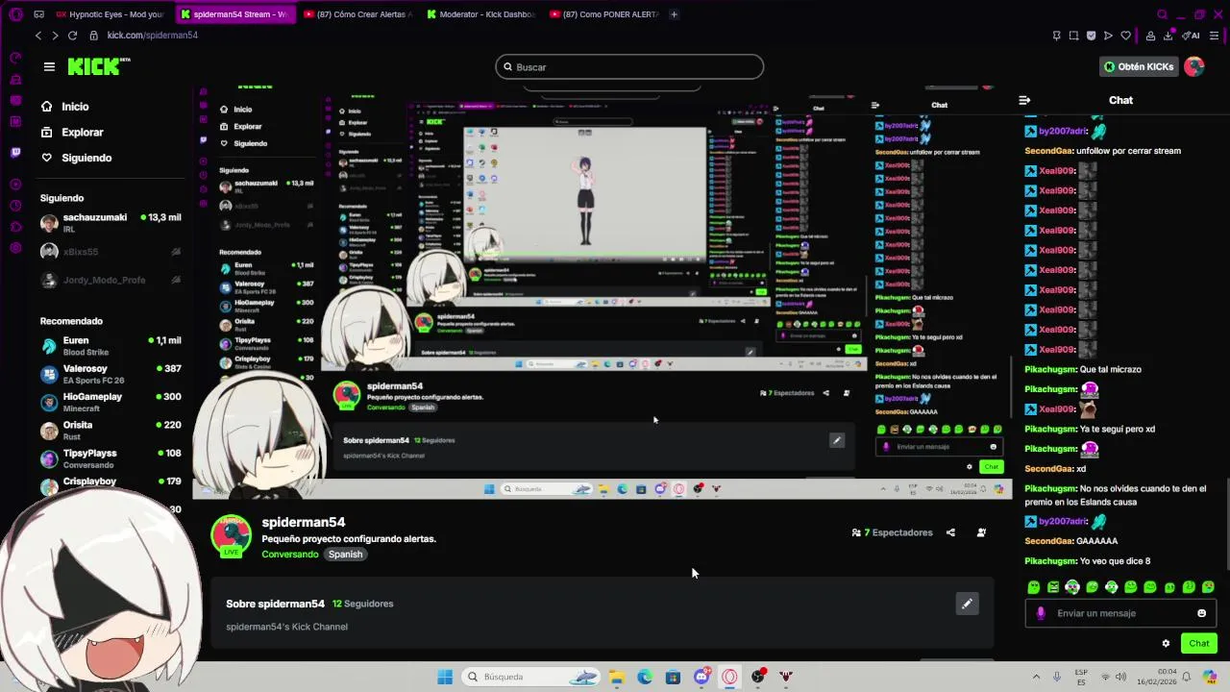Switch to Cómo Crear Alertas YouTube tab
This screenshot has width=1230, height=692.
[357, 14]
